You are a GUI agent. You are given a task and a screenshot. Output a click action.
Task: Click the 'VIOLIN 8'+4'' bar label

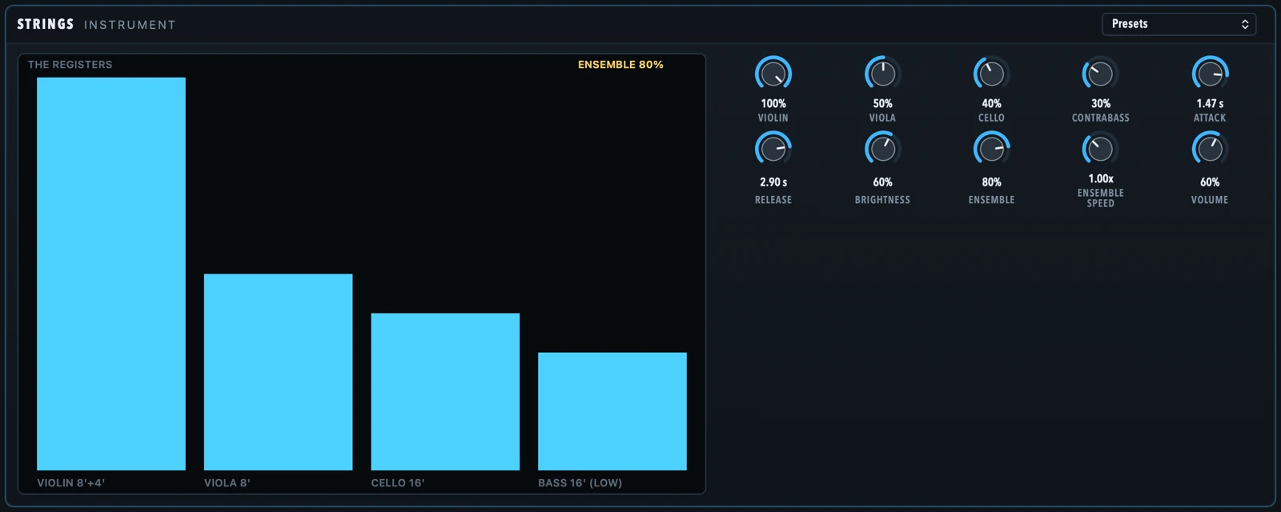point(71,483)
